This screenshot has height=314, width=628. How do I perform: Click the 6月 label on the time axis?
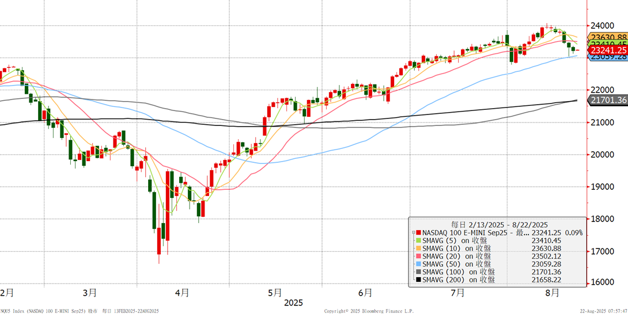366,293
